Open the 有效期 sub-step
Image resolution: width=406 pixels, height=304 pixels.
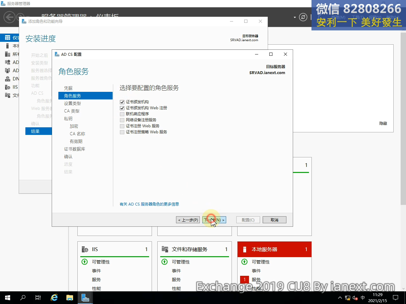(x=76, y=141)
